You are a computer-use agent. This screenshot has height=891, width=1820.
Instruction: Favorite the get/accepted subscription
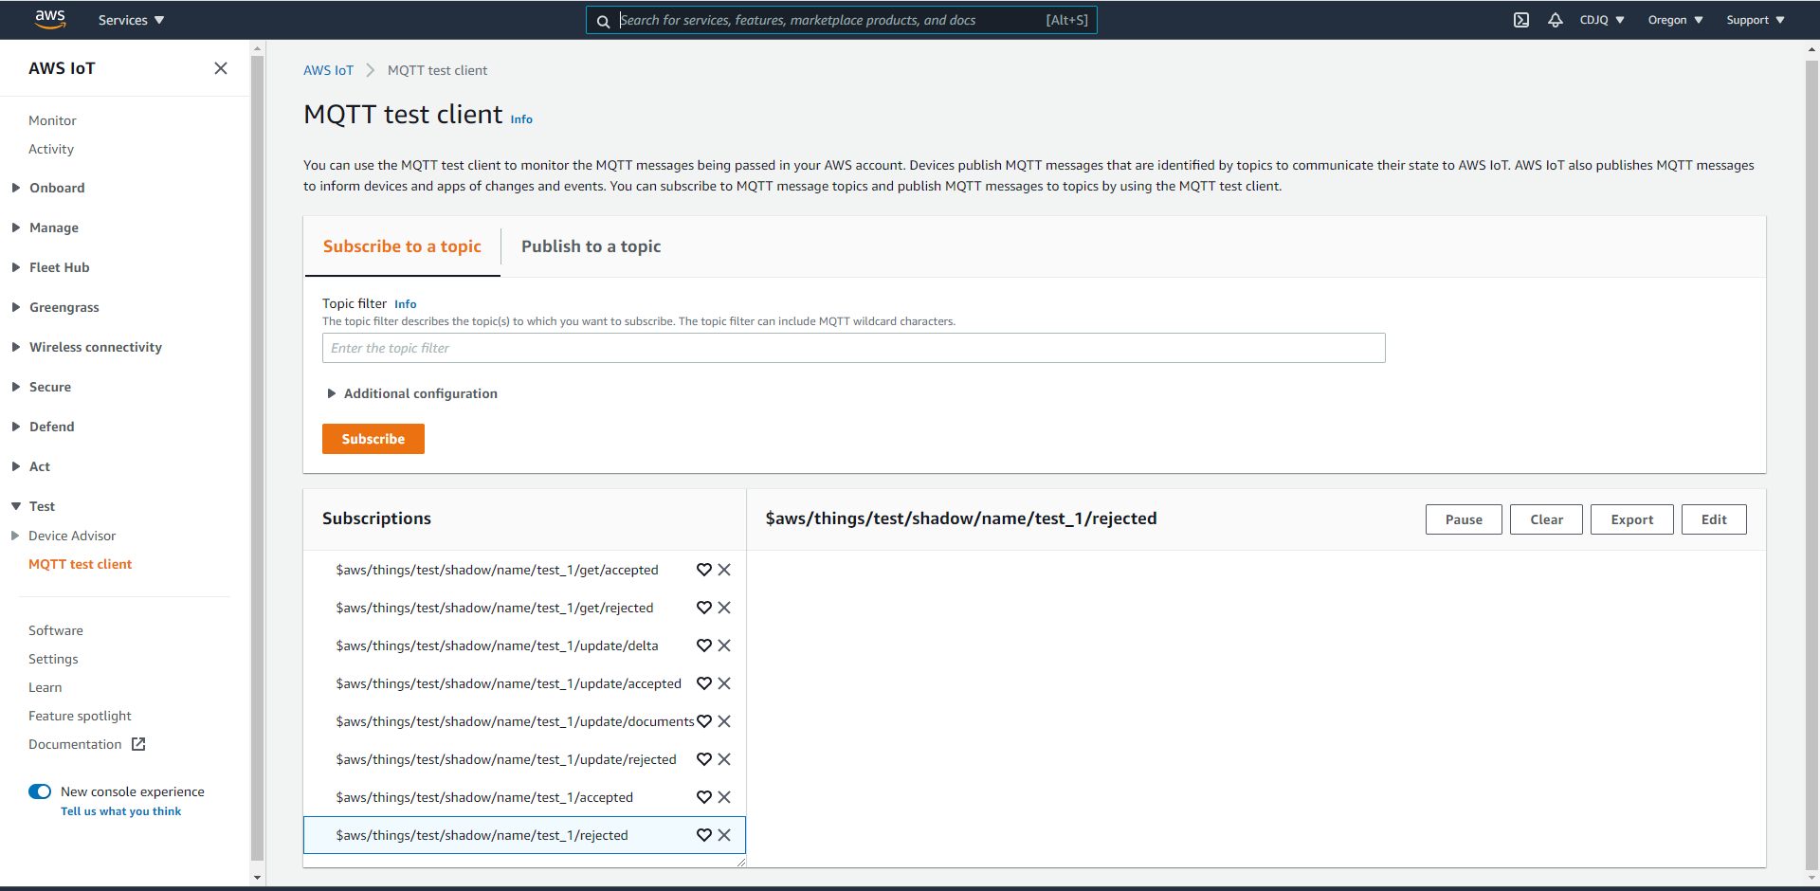(x=704, y=570)
